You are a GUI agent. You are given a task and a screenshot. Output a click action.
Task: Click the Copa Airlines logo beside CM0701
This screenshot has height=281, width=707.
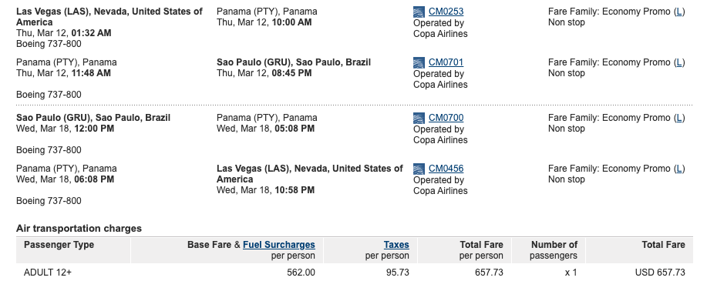[419, 63]
